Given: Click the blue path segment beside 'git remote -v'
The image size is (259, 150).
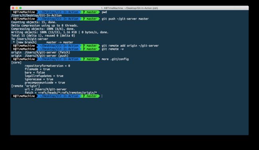Looking at the screenshot, I should 59,49.
